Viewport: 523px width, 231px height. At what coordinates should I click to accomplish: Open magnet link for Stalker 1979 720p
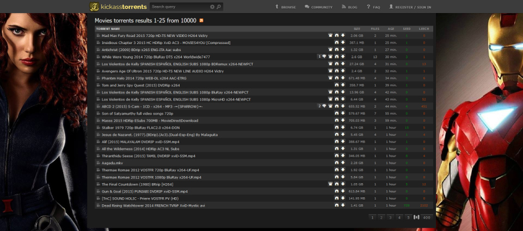[x=337, y=128]
